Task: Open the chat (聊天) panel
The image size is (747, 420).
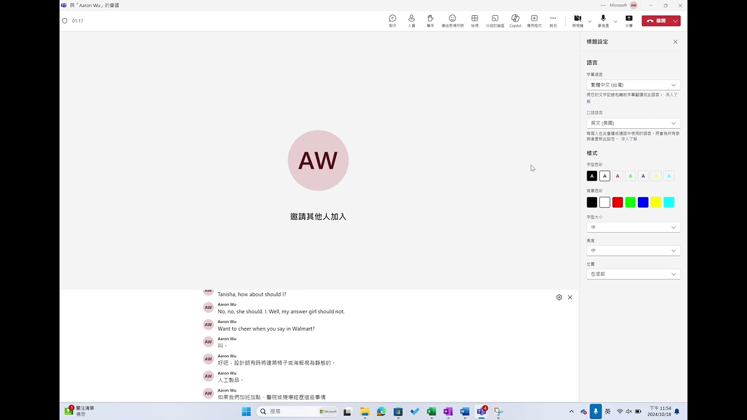Action: point(393,21)
